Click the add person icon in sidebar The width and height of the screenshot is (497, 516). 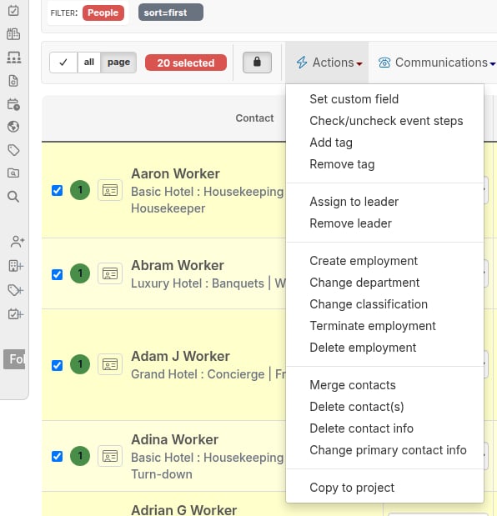click(18, 242)
